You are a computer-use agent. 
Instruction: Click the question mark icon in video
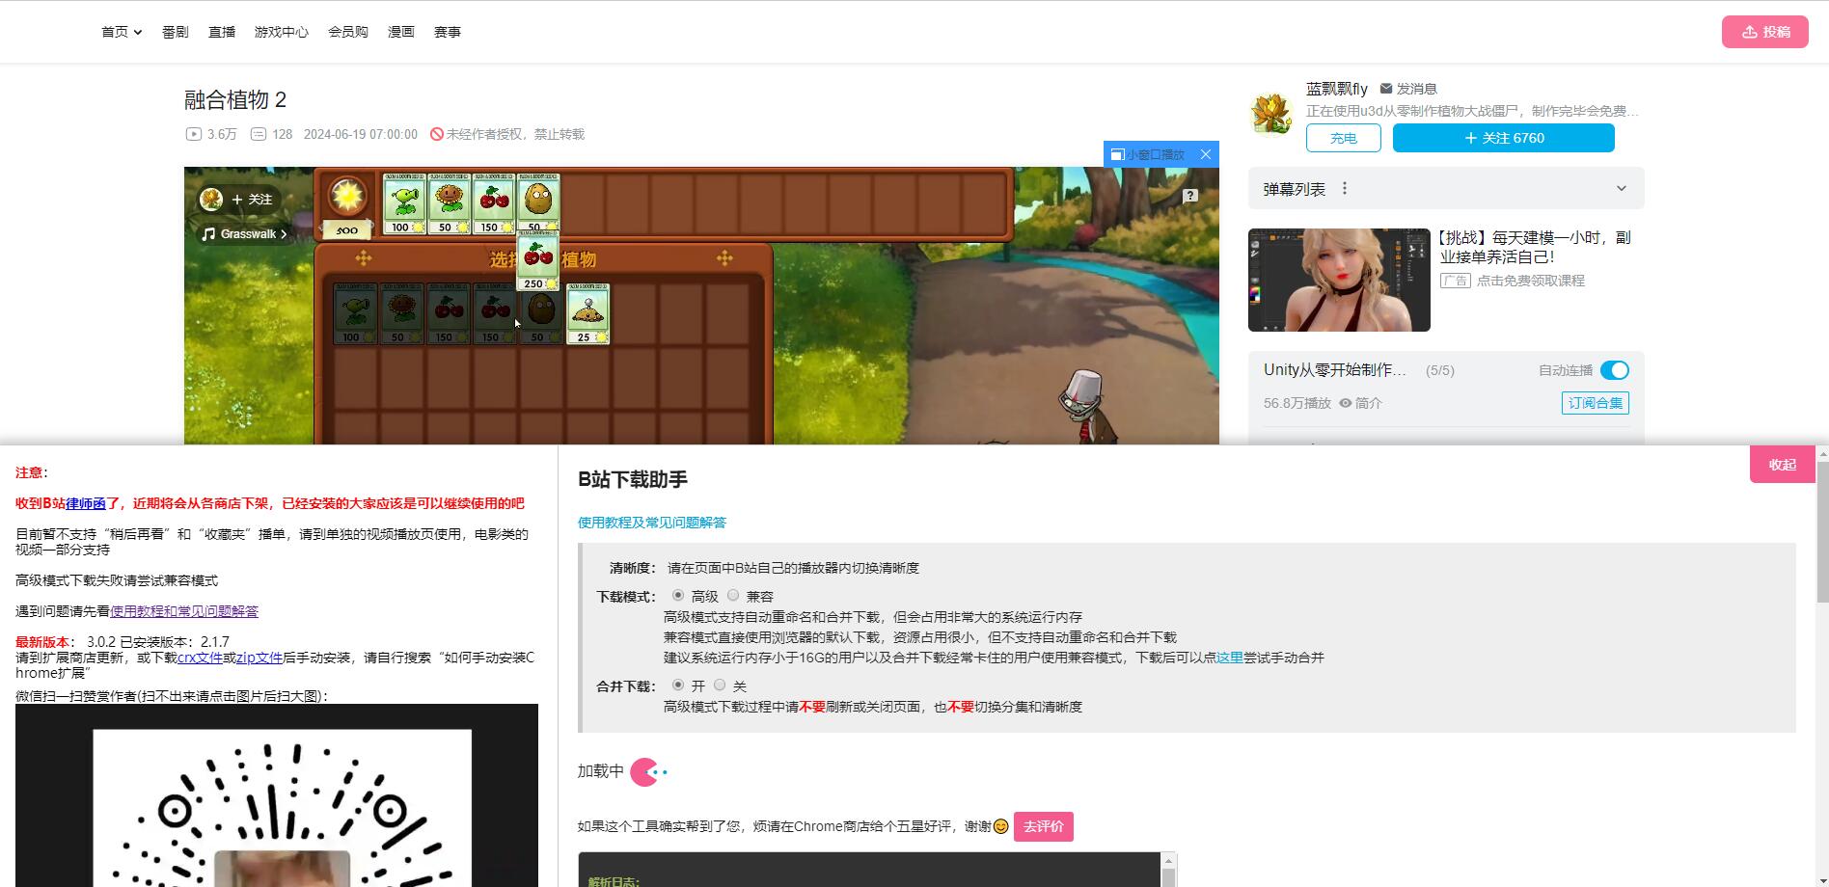coord(1190,196)
